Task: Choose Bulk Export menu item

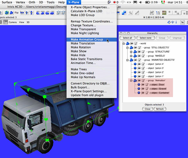Action: pos(91,87)
